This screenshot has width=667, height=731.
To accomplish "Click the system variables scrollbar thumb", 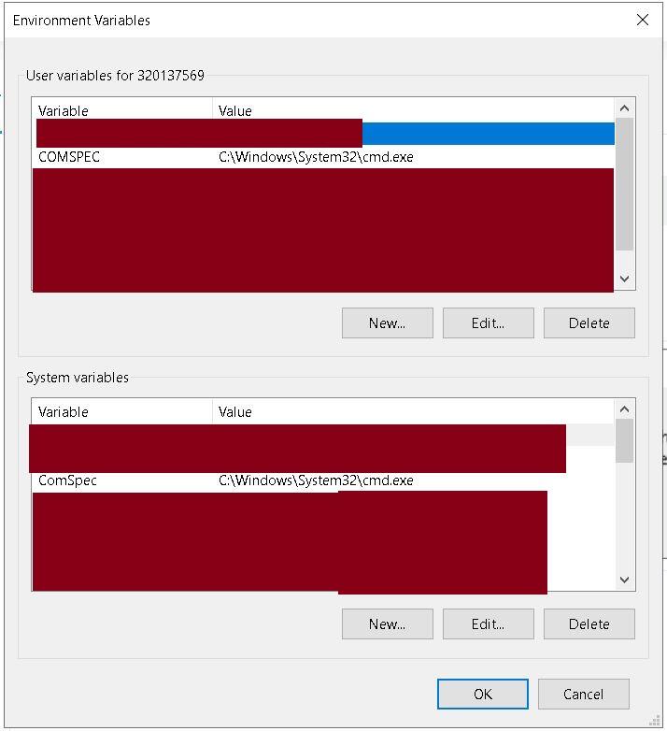I will [x=625, y=441].
